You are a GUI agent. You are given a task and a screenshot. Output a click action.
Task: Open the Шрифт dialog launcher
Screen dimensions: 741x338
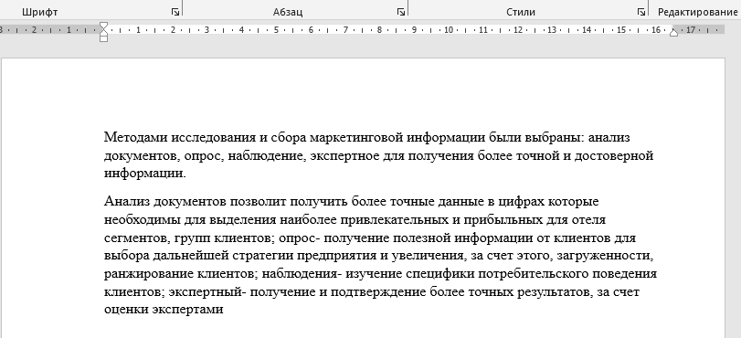point(175,12)
